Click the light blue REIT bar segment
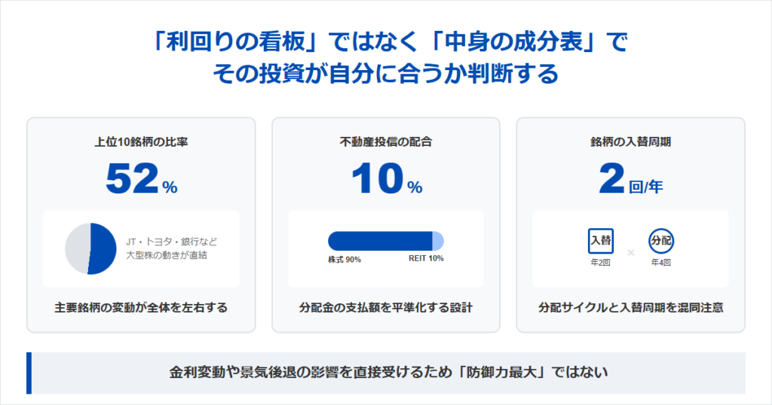 coord(437,241)
